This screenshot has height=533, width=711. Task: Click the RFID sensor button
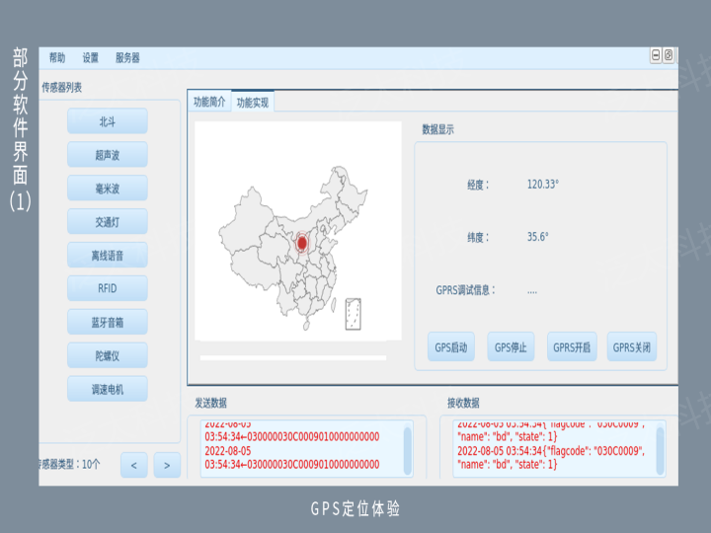[x=108, y=288]
